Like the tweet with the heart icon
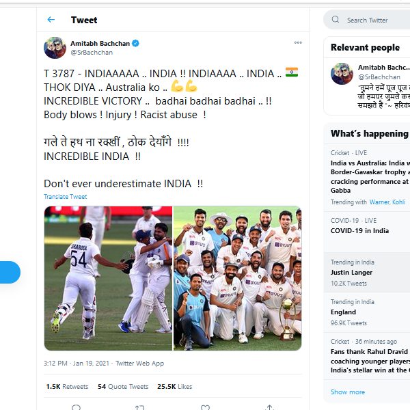Screen dimensions: 410x410 pyautogui.click(x=205, y=407)
